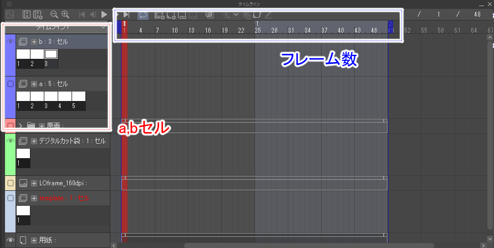The height and width of the screenshot is (248, 494).
Task: Click the icon right of delete keyframe
Action: click(x=257, y=15)
